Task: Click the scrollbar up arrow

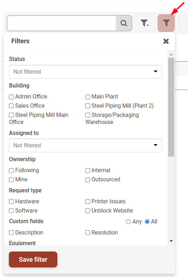Action: tap(171, 55)
